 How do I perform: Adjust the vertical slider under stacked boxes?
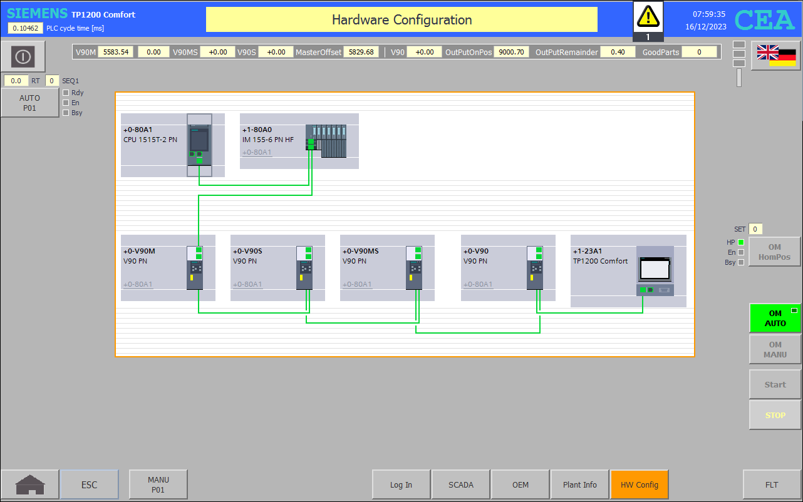click(739, 78)
